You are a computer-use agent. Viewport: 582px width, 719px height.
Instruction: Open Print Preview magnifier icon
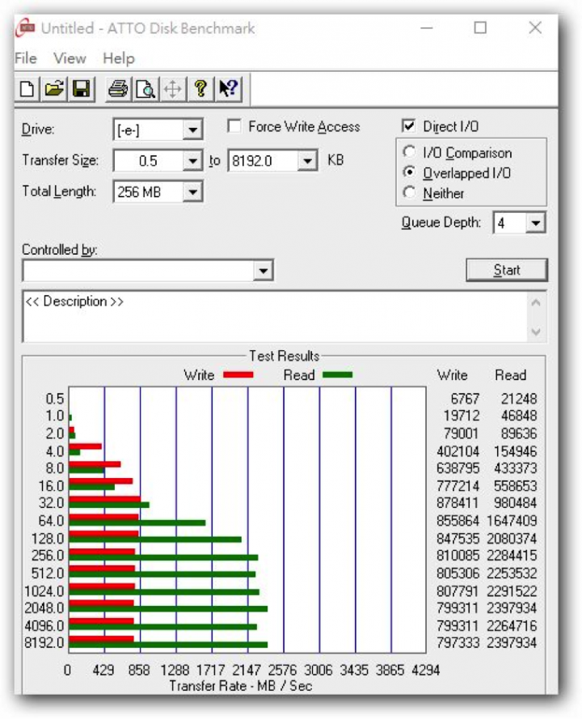145,88
